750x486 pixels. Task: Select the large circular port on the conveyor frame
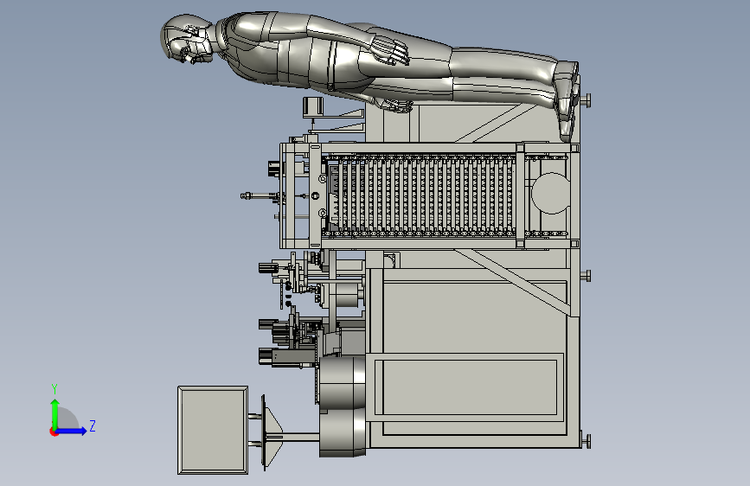[x=551, y=193]
